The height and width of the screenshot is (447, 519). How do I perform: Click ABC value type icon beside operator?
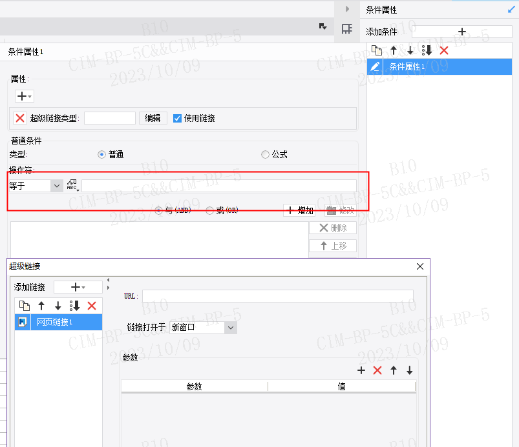coord(72,185)
